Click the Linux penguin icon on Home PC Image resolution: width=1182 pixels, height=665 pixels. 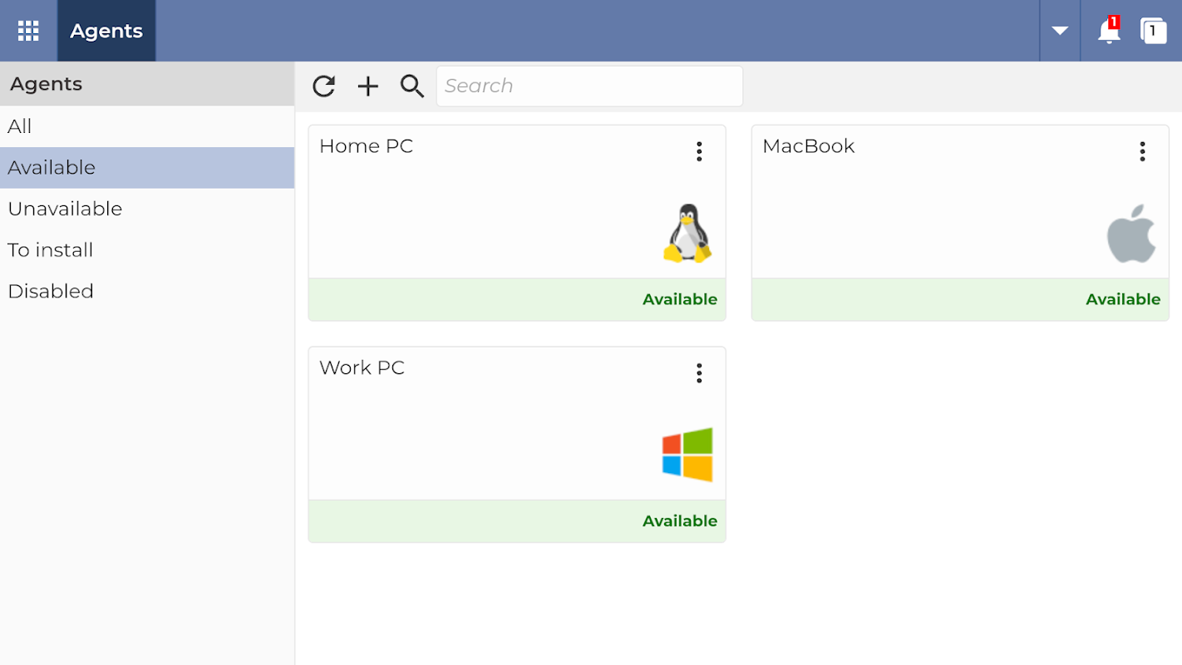tap(687, 234)
